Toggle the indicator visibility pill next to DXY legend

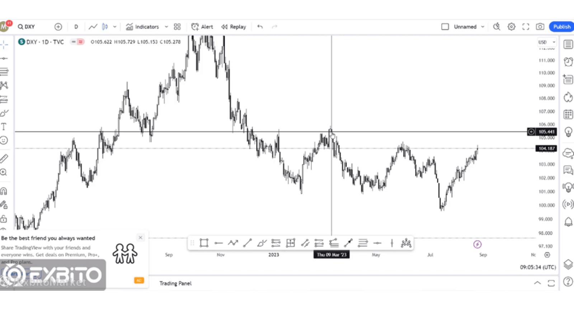click(x=77, y=42)
